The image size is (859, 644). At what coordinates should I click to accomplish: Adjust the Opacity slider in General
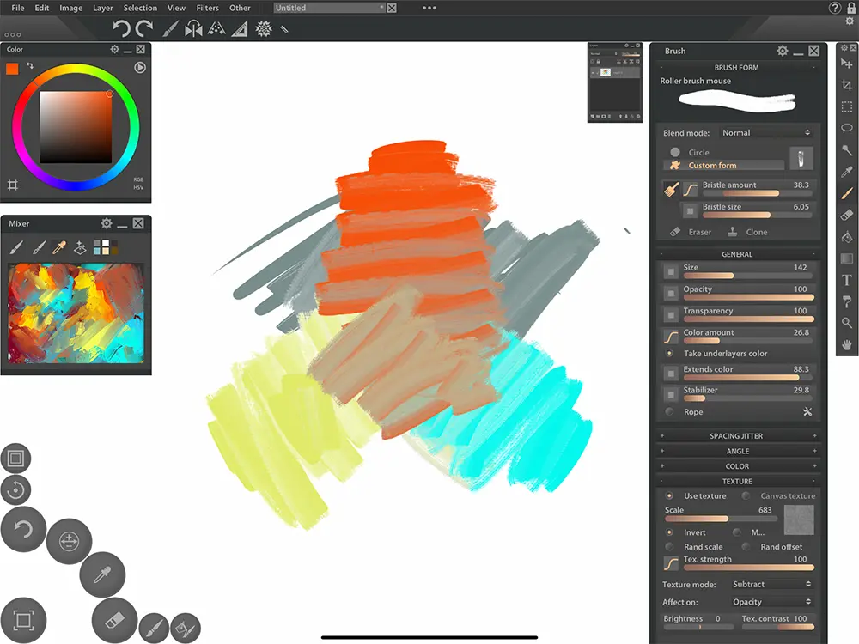click(747, 297)
